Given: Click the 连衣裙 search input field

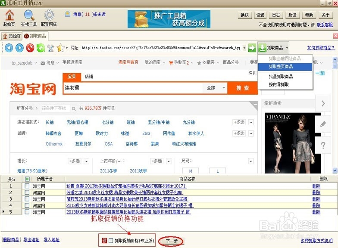Looking at the screenshot, I should click(x=133, y=88).
